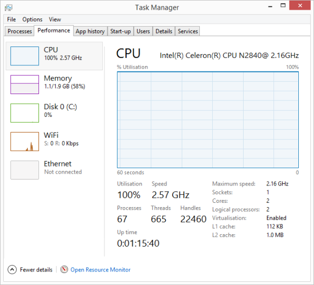Viewport: 314px width, 285px height.
Task: Select the WiFi activity graph thumbnail
Action: pos(24,141)
